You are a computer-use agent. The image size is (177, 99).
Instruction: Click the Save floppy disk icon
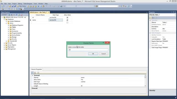coord(12,6)
